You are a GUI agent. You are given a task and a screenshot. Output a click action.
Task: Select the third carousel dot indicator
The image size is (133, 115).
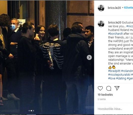[33, 111]
